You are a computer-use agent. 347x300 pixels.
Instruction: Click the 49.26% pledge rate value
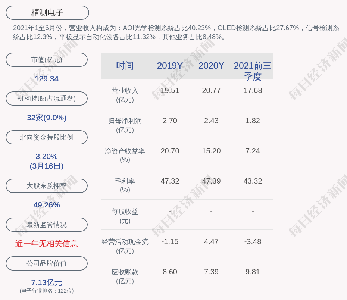[47, 205]
